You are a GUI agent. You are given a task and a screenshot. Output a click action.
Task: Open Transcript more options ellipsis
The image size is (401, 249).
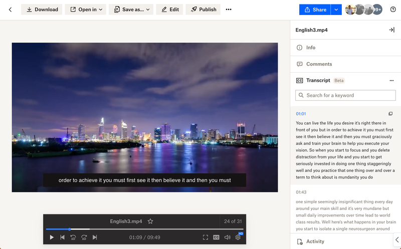(x=391, y=81)
